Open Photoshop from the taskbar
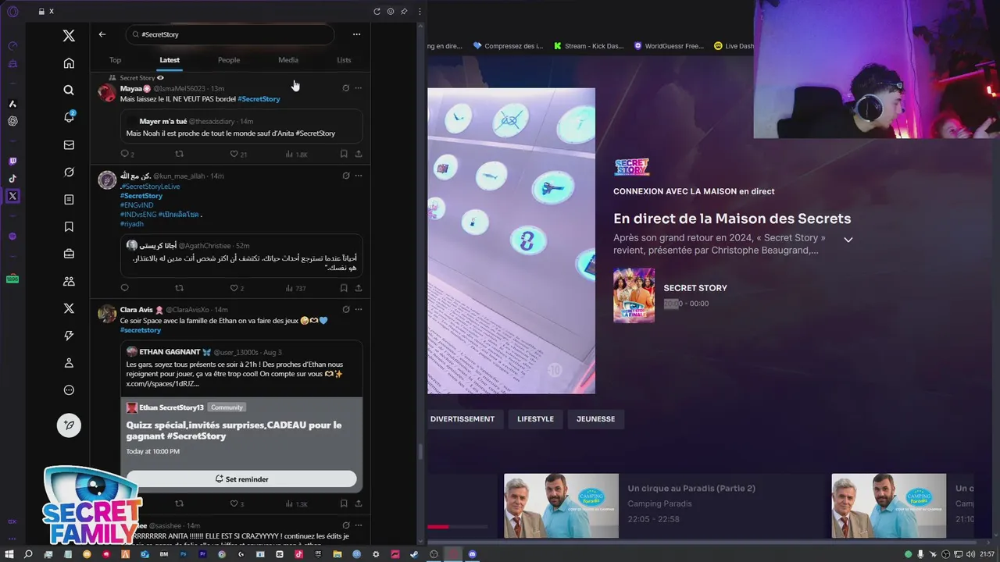The width and height of the screenshot is (1000, 562). click(x=184, y=554)
